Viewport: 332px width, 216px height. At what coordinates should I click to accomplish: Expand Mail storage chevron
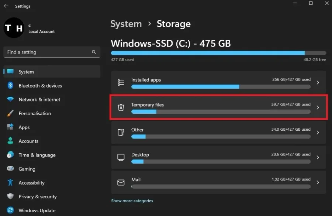point(318,182)
